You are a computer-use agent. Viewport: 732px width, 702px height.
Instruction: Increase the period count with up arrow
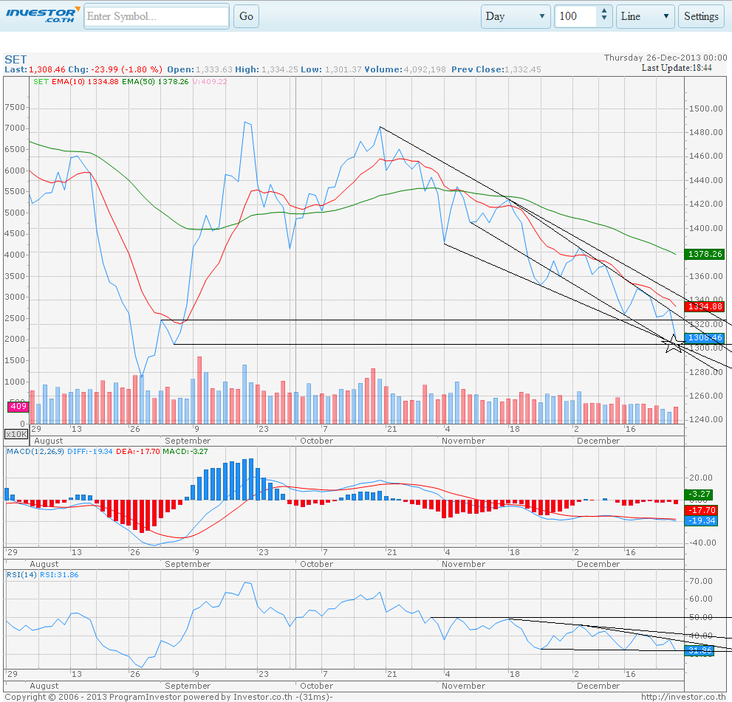[604, 12]
